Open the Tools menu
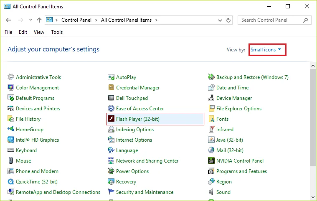 (x=57, y=32)
